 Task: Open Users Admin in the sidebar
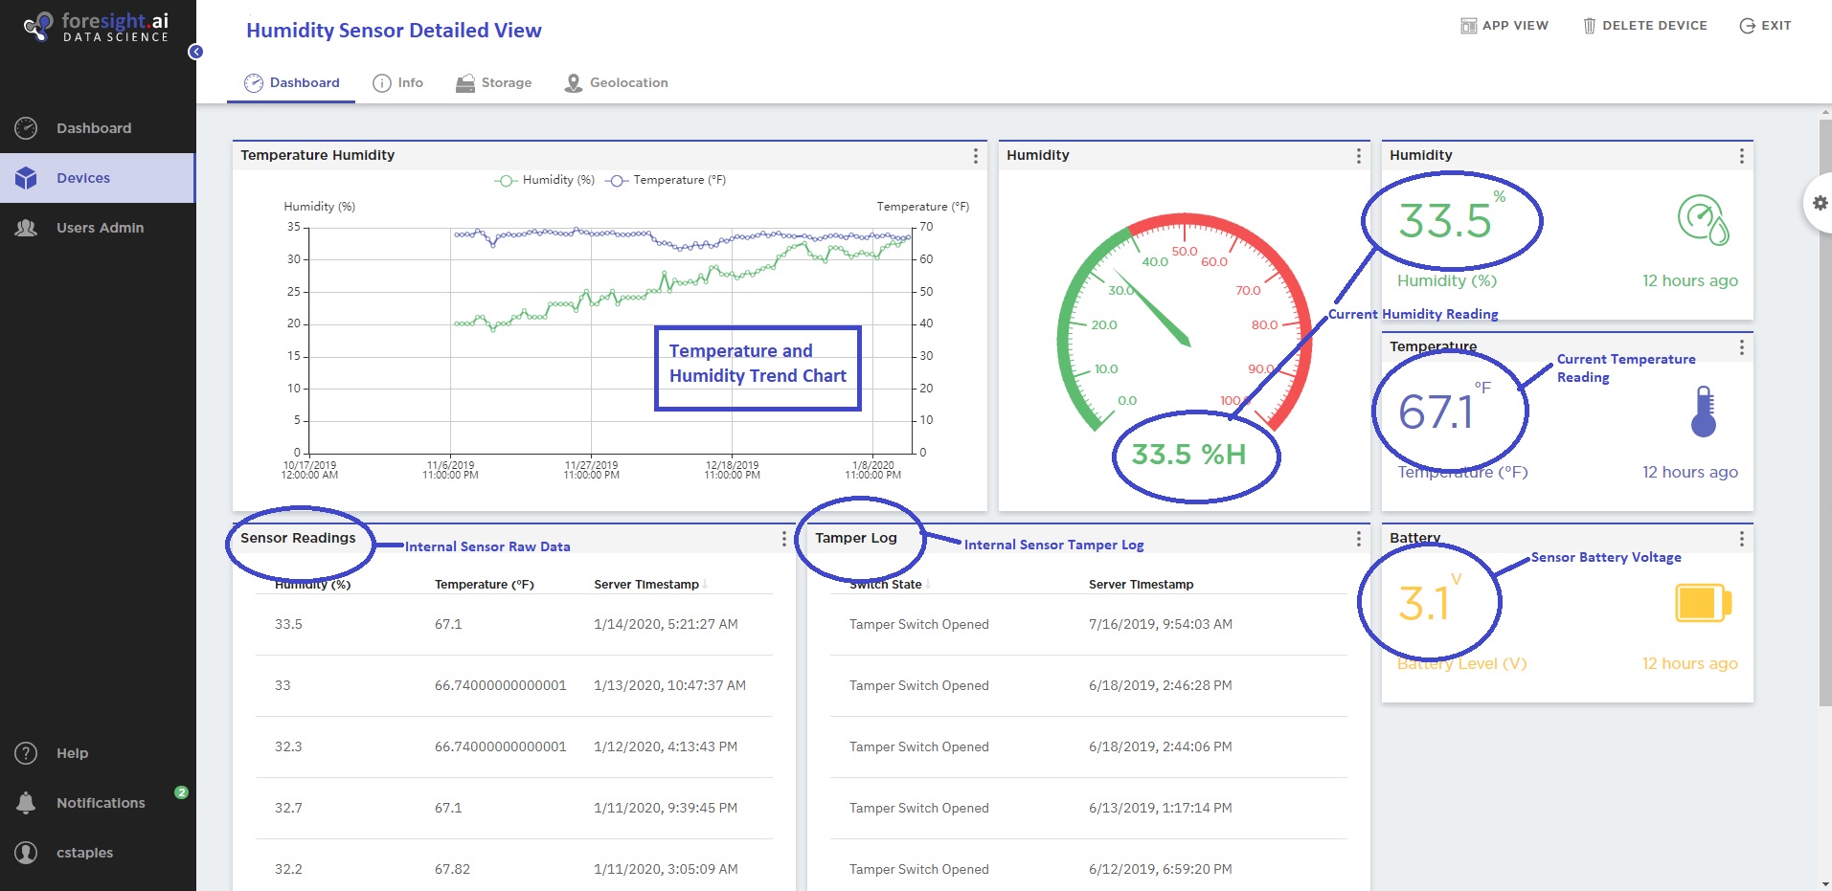click(x=100, y=228)
